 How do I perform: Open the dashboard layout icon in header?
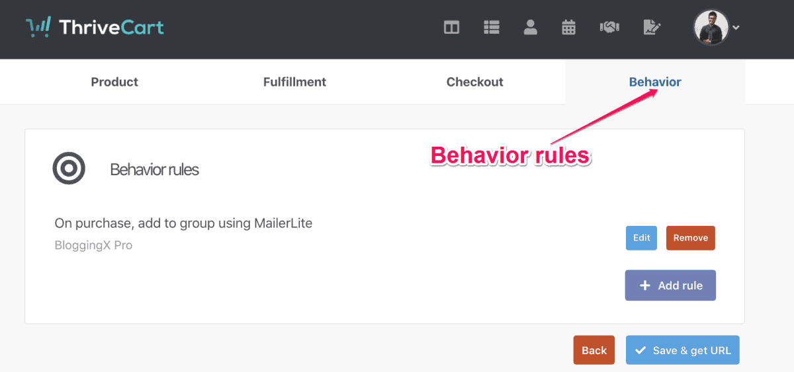pyautogui.click(x=451, y=28)
